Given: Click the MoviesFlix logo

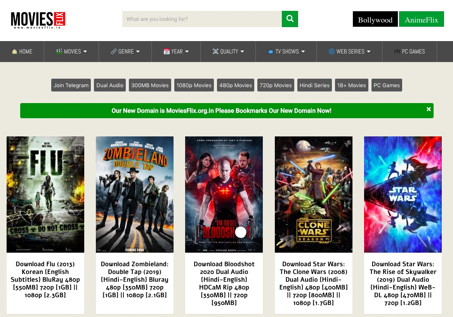Looking at the screenshot, I should 38,20.
